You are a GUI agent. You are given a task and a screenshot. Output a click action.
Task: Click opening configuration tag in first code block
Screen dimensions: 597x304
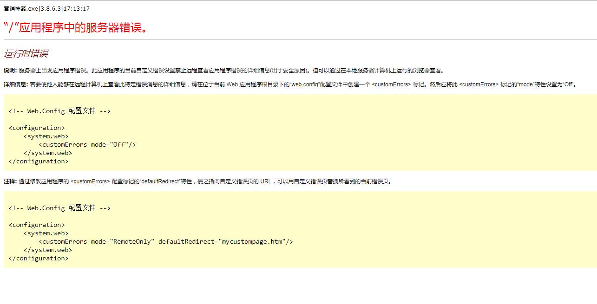click(x=37, y=128)
